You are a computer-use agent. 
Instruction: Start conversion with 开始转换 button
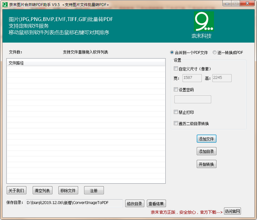(206, 164)
